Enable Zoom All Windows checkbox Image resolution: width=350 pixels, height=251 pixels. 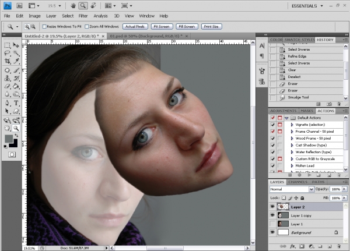87,27
